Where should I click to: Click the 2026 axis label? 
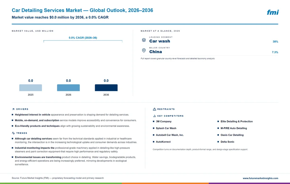tap(68, 95)
